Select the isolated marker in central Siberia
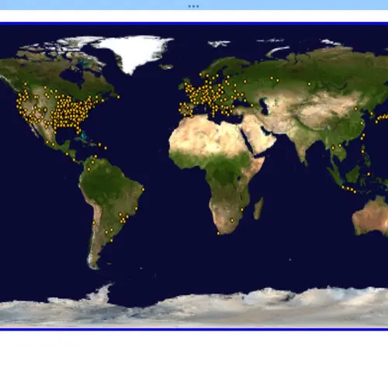This screenshot has width=388, height=388. pos(309,84)
